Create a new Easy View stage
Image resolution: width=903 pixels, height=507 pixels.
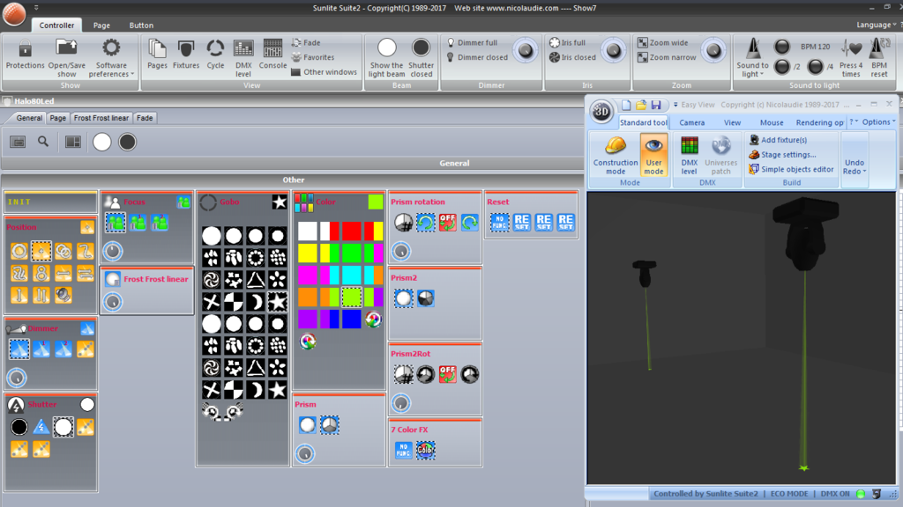[x=626, y=105]
